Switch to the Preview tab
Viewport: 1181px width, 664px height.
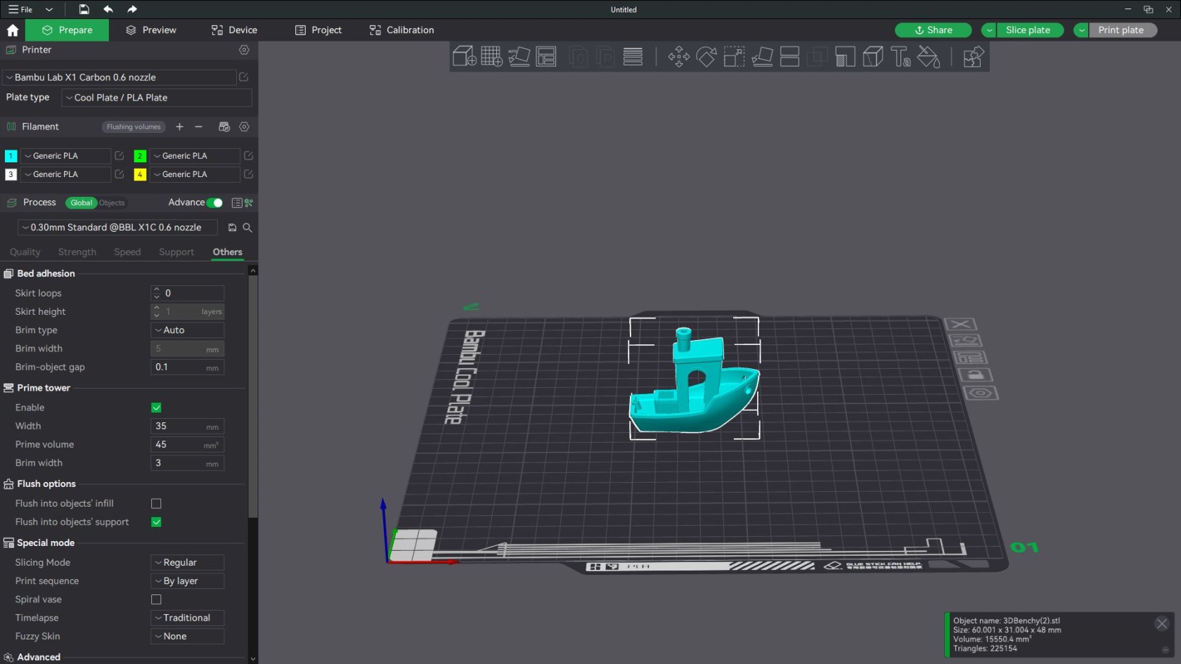click(151, 30)
